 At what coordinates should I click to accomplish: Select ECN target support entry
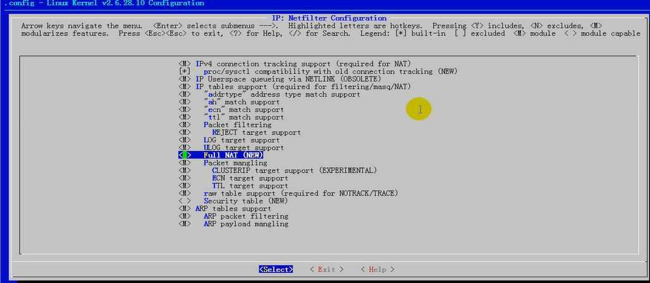250,178
